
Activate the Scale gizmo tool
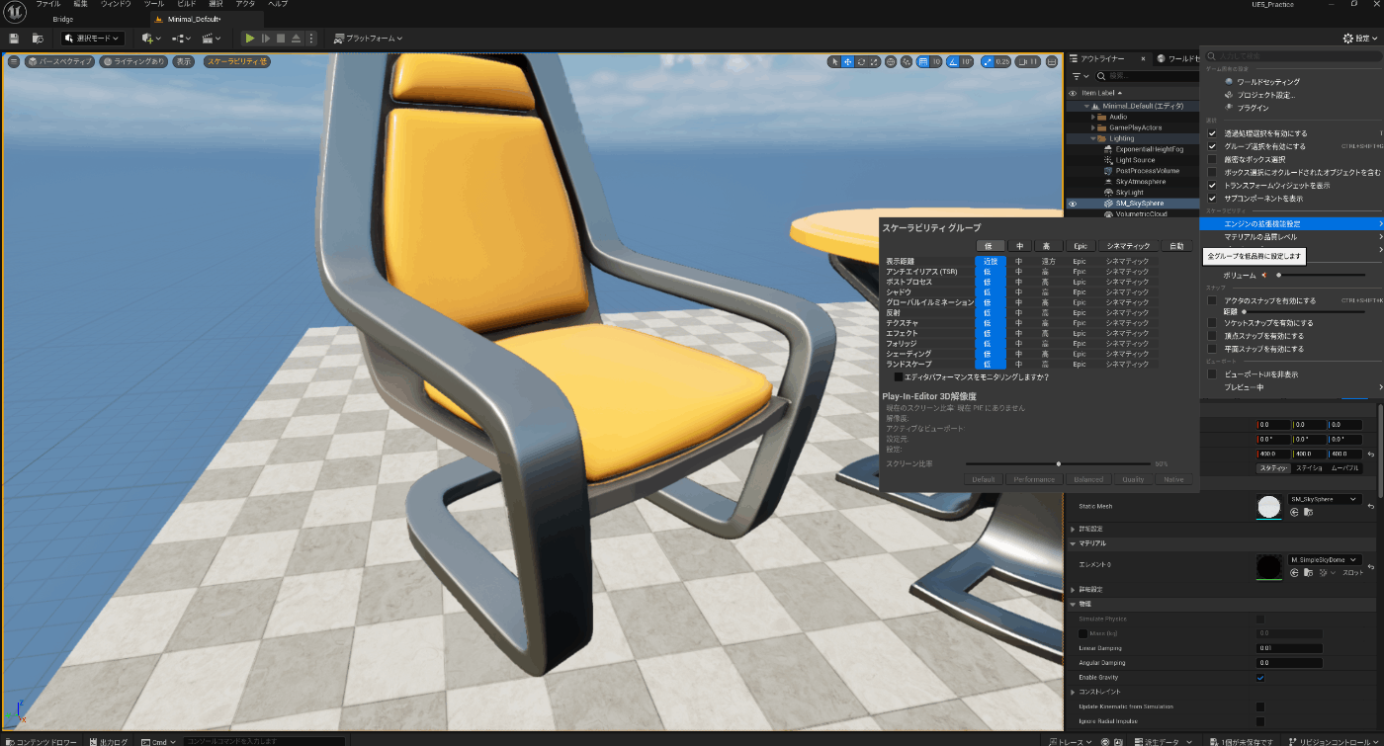tap(874, 61)
